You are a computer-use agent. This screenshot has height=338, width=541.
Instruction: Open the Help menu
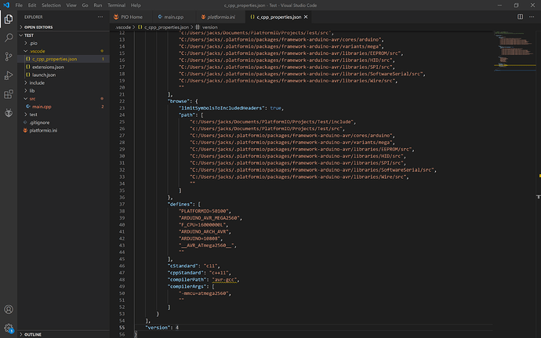click(x=136, y=5)
